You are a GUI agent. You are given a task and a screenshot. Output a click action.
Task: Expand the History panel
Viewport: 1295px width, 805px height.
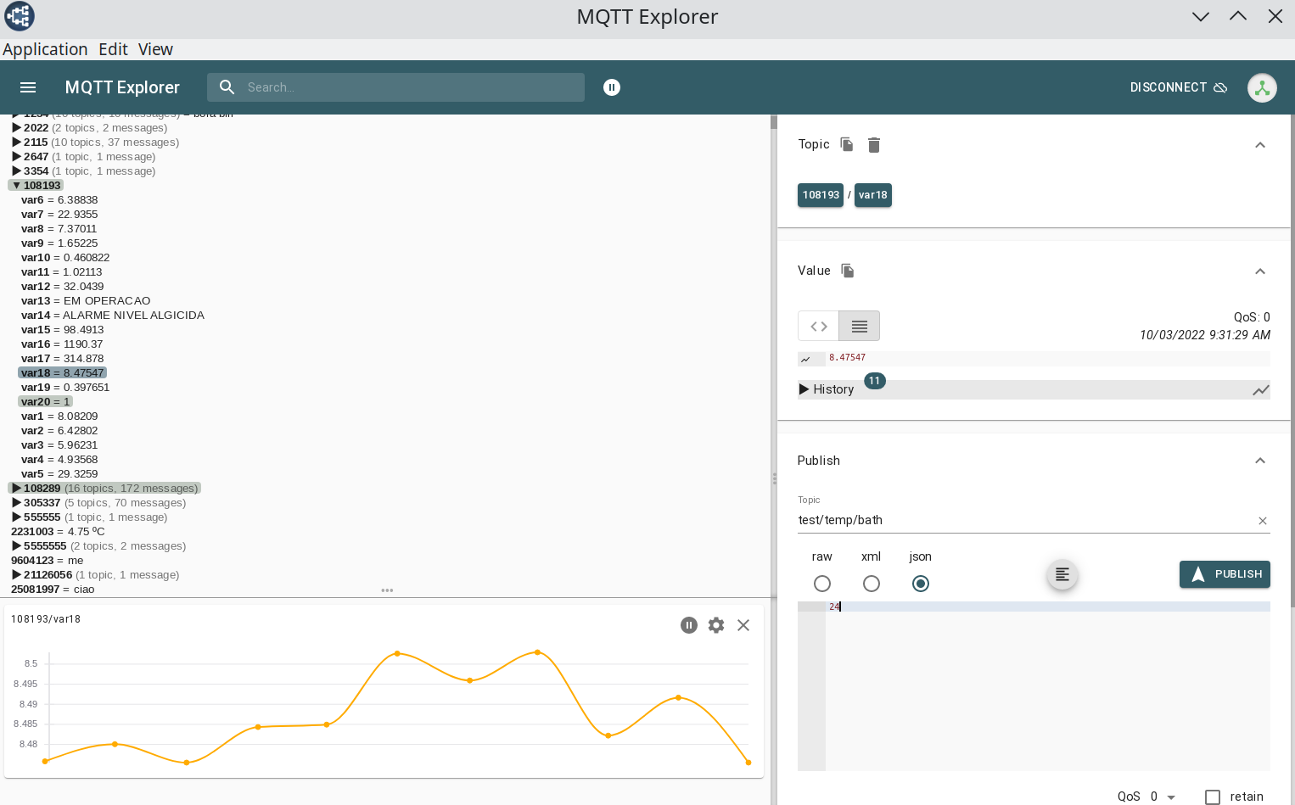804,389
